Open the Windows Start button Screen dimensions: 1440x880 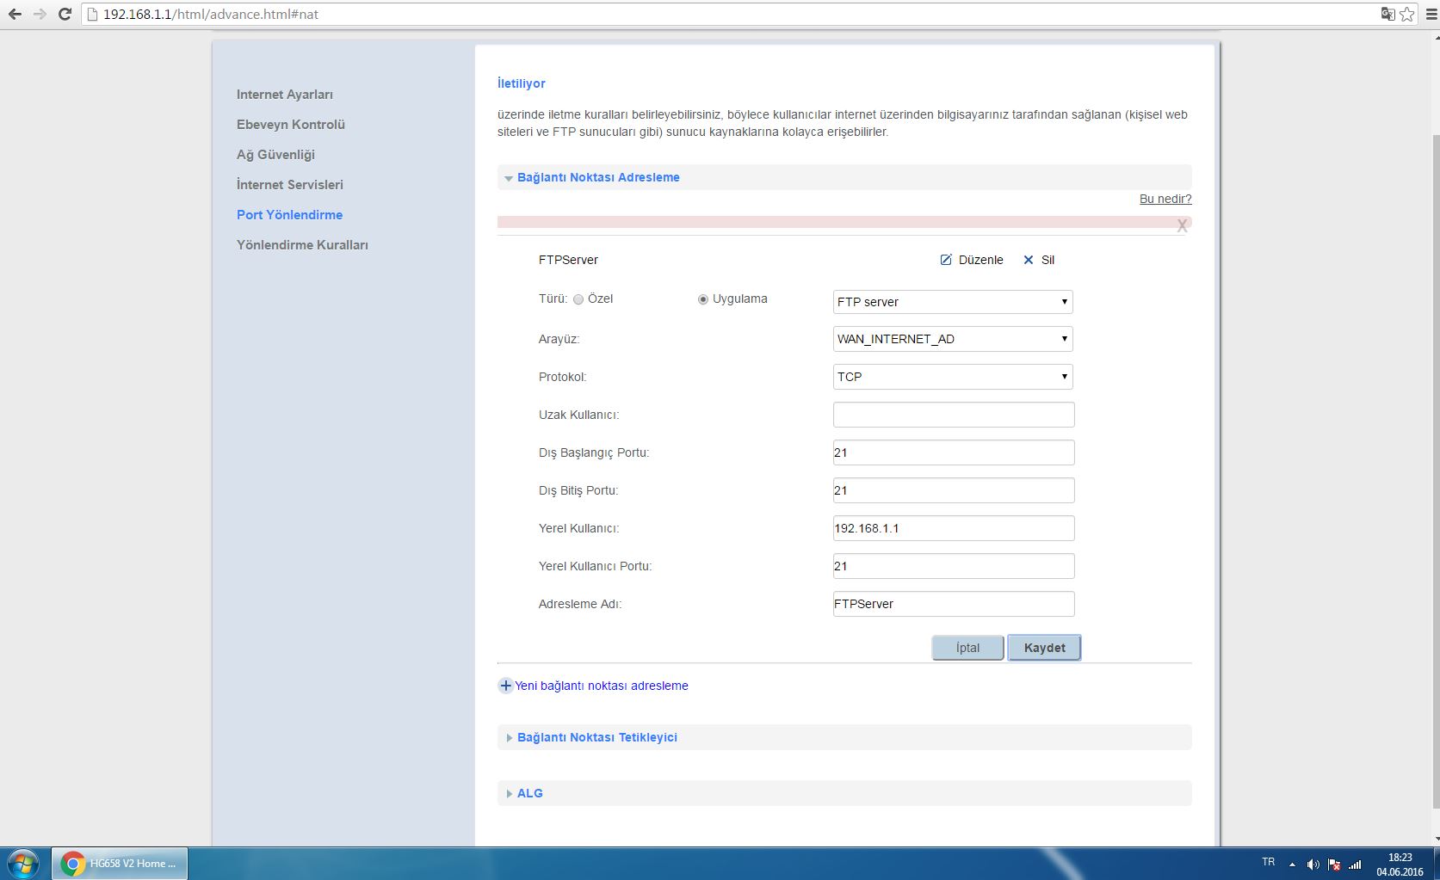pyautogui.click(x=23, y=863)
